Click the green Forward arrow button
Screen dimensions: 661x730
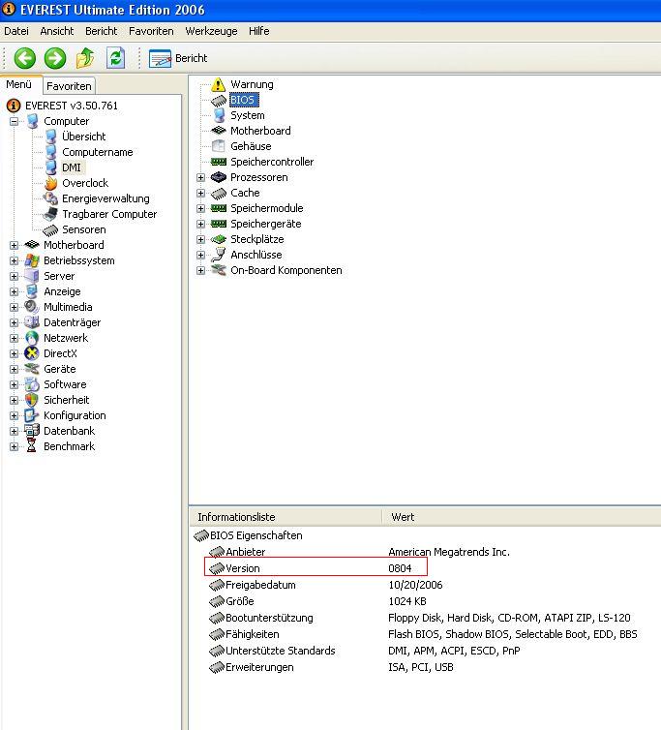55,58
